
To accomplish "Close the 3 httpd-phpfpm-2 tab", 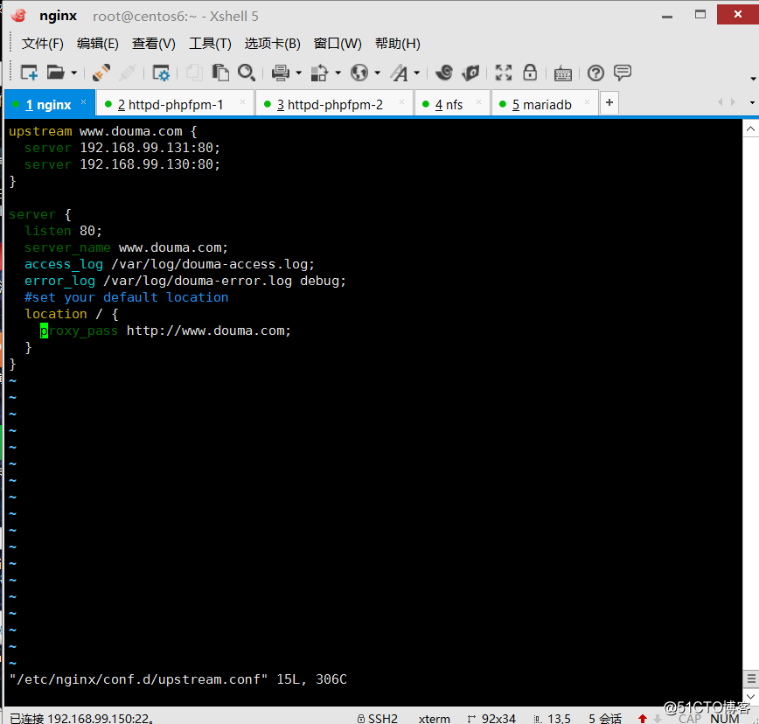I will (x=401, y=102).
